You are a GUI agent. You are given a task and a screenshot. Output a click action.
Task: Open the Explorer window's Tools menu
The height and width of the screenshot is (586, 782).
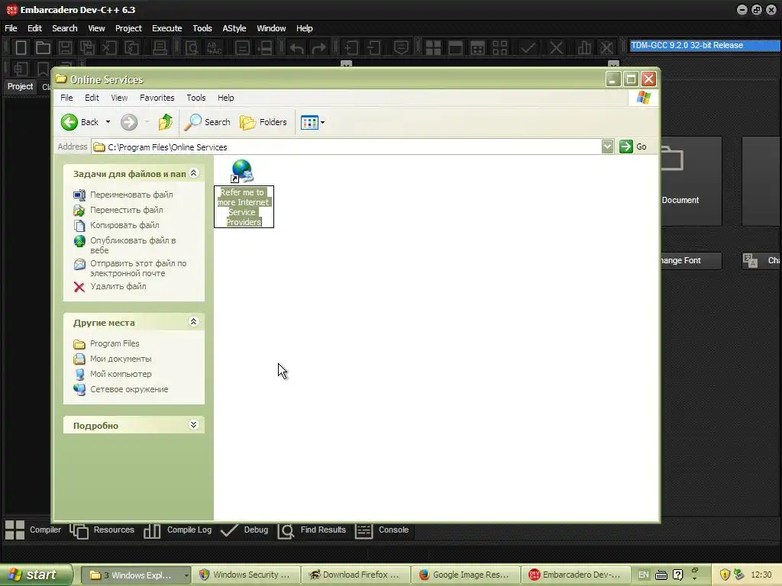pos(196,98)
